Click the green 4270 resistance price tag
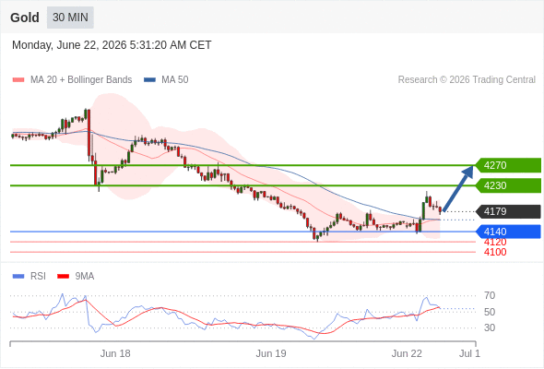544x369 pixels. (x=508, y=165)
